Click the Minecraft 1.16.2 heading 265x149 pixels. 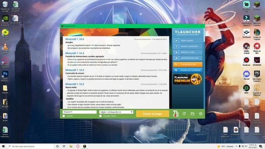coord(75,84)
